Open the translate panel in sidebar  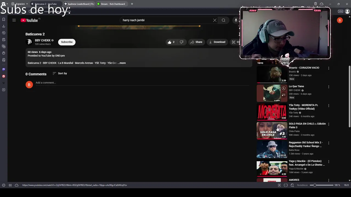click(4, 47)
